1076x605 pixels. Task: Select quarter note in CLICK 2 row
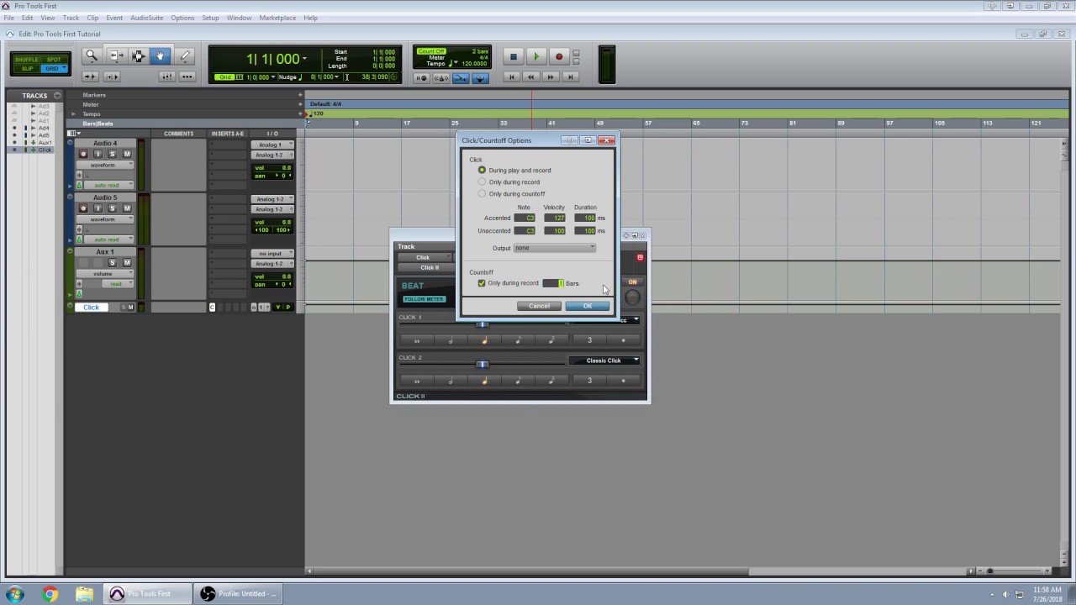pyautogui.click(x=484, y=381)
